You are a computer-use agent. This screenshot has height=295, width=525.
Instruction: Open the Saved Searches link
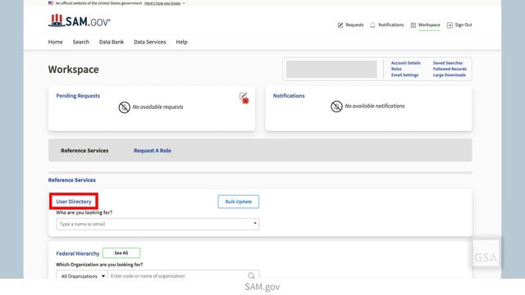click(448, 63)
